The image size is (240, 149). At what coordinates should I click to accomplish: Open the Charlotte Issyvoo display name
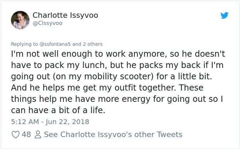point(65,15)
